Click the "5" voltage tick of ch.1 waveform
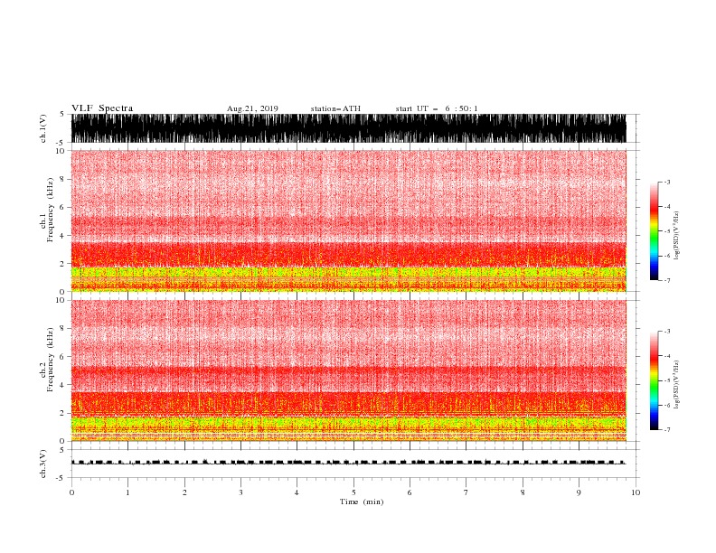 point(62,114)
